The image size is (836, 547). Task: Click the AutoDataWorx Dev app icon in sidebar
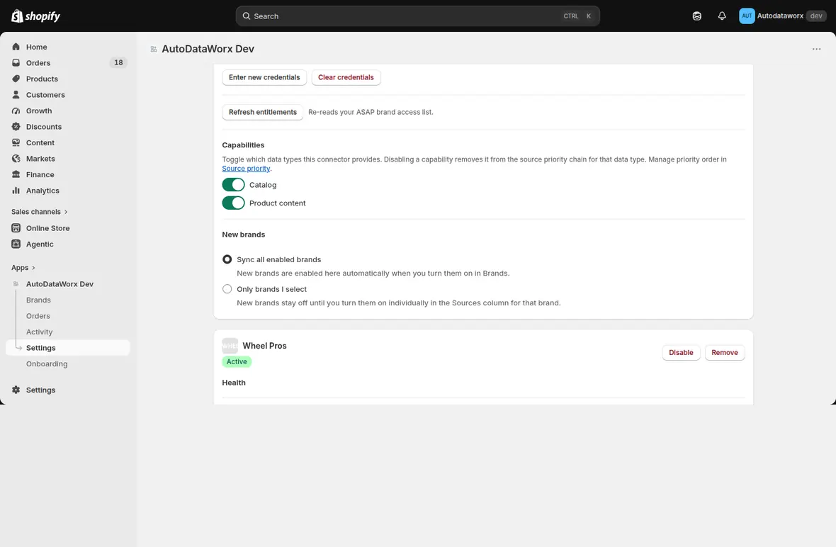point(16,284)
